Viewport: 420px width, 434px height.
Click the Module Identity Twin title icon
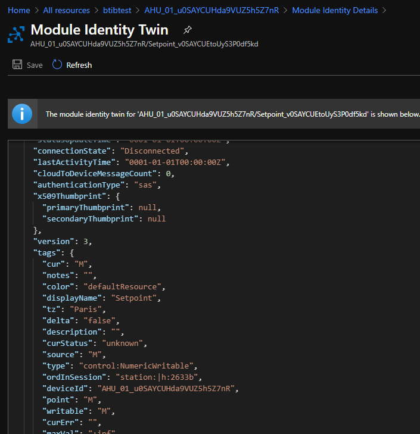coord(15,34)
